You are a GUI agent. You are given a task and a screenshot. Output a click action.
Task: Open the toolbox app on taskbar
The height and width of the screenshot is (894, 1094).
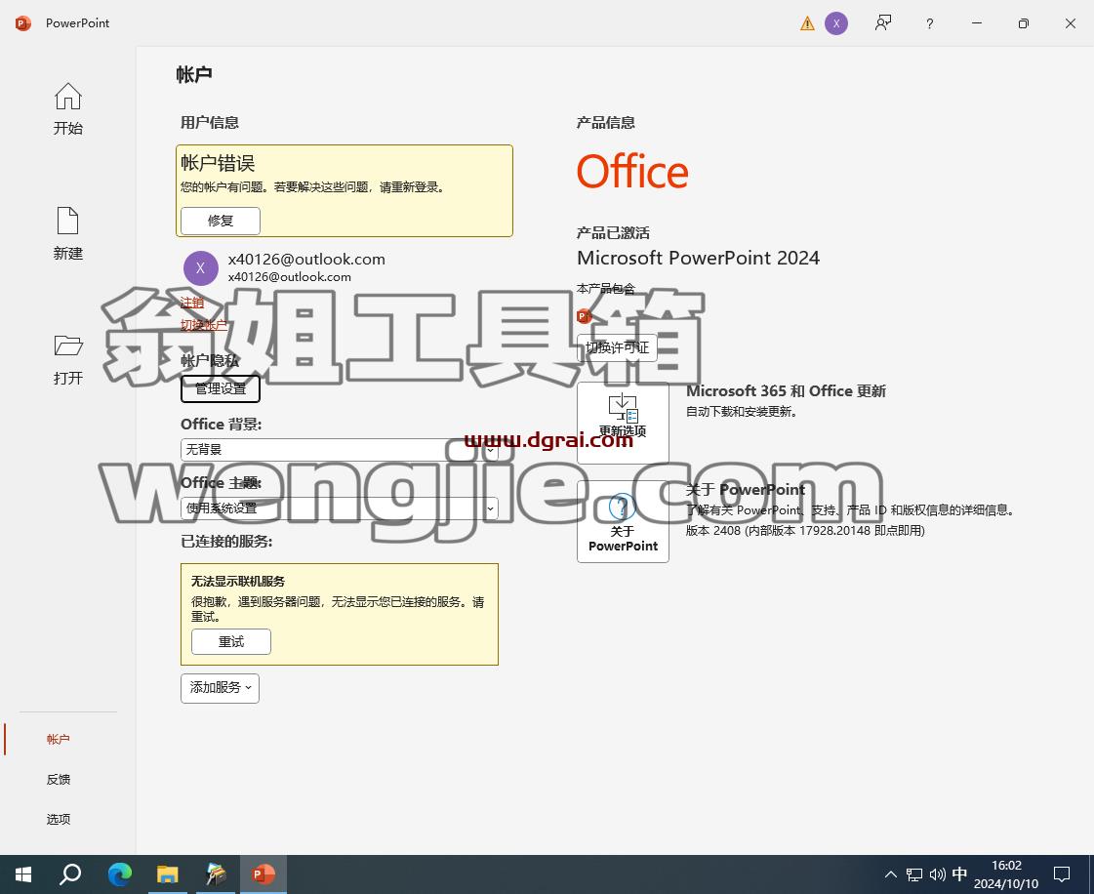point(217,874)
